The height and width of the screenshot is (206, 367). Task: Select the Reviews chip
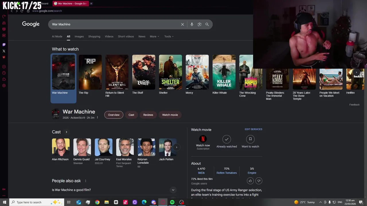pyautogui.click(x=148, y=115)
